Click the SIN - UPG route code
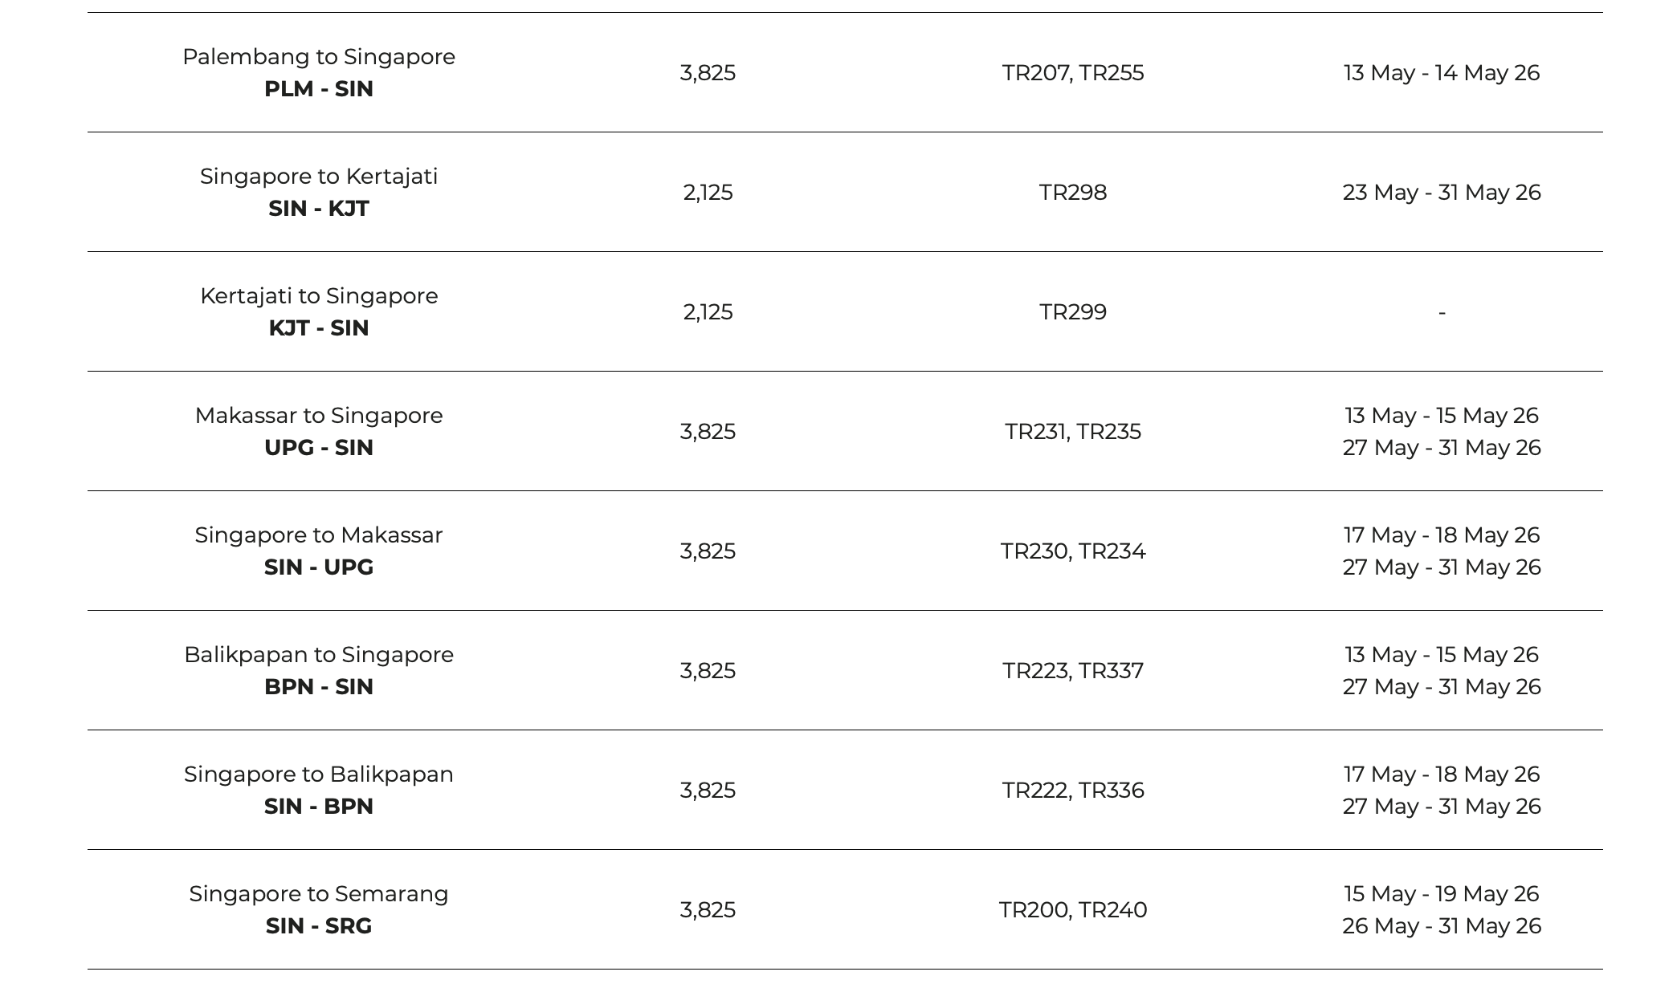 coord(319,567)
